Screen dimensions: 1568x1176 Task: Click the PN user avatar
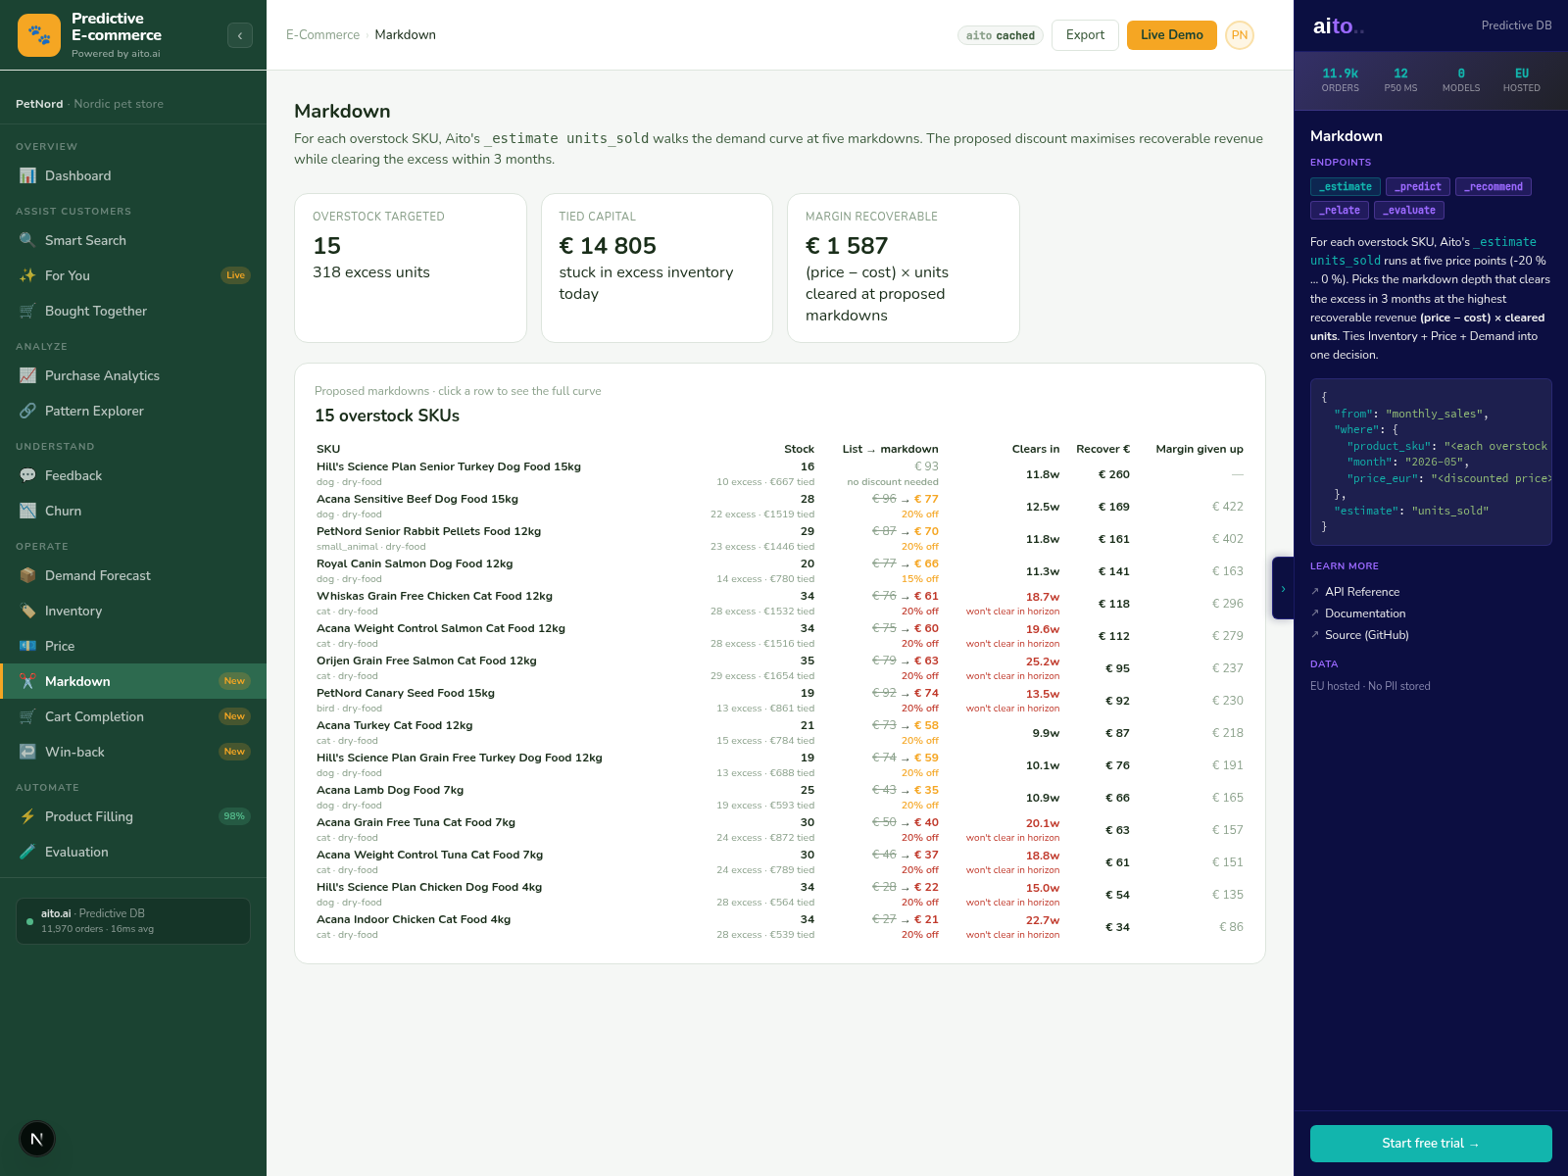coord(1240,35)
